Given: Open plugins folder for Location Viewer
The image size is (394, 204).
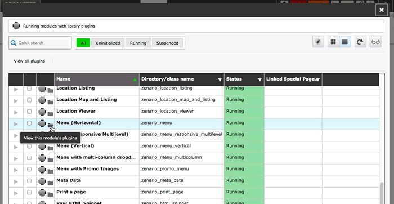Looking at the screenshot, I should [50, 113].
